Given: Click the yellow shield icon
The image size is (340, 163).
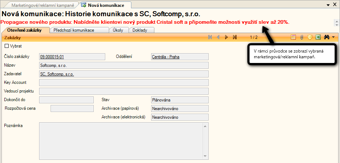Looking at the screenshot, I should (x=309, y=37).
